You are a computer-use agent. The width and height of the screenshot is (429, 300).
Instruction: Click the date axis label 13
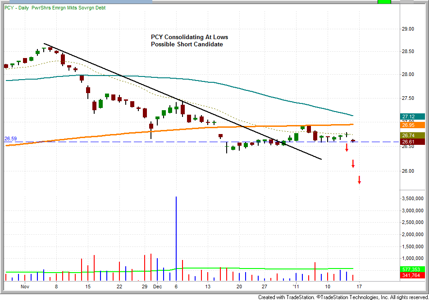point(208,287)
